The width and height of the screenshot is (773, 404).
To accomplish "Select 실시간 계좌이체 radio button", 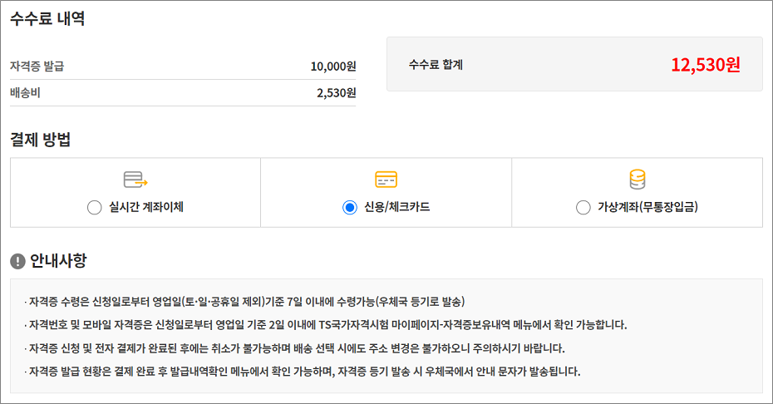I will [94, 208].
